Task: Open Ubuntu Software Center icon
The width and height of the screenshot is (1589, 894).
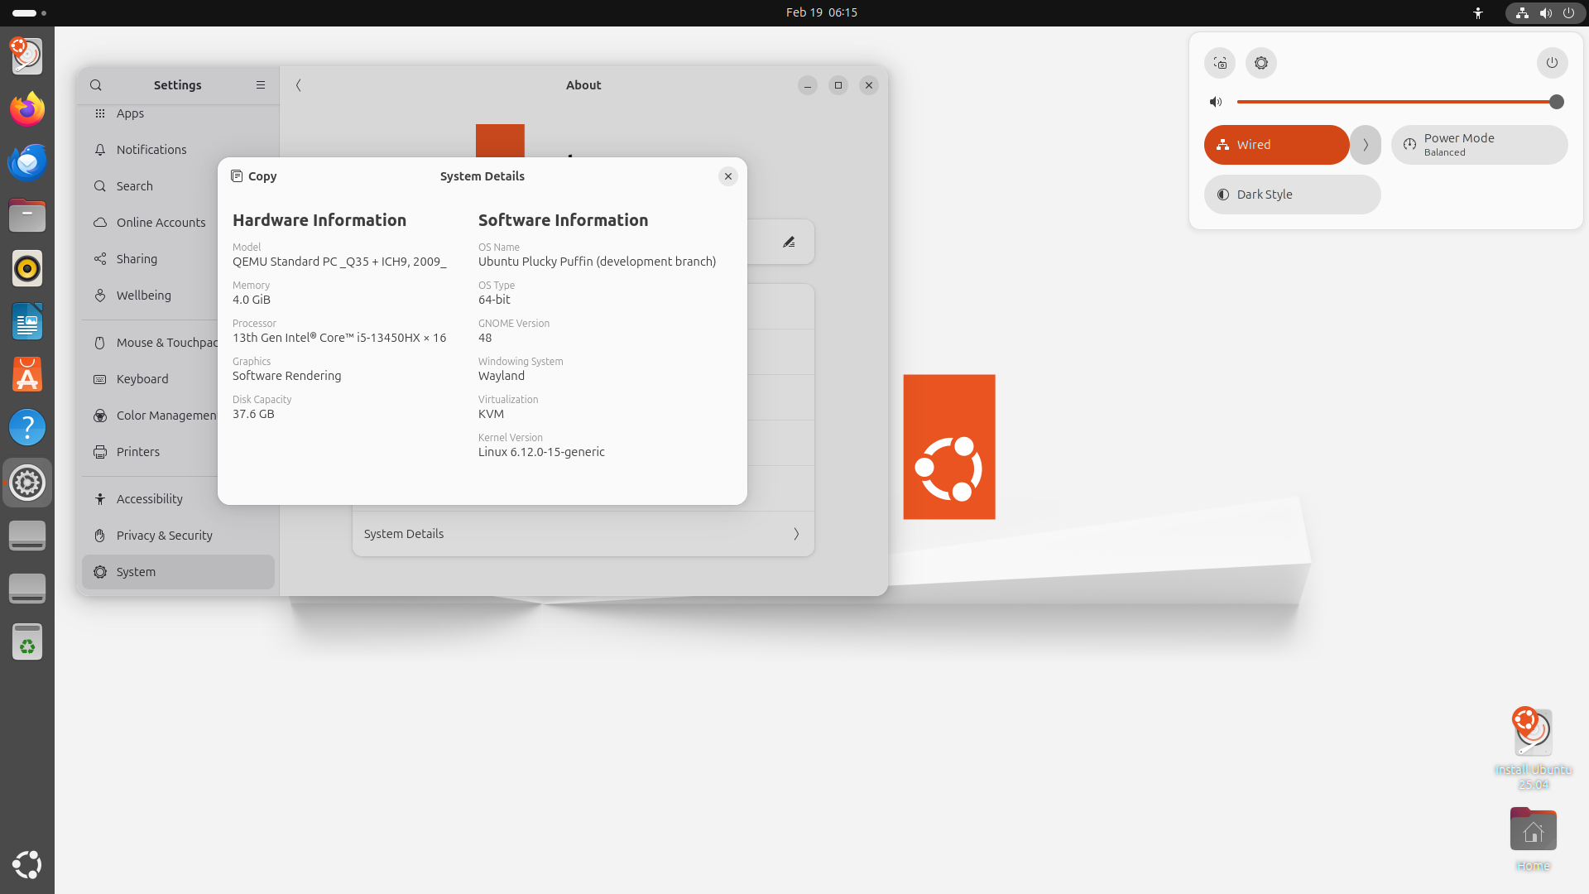Action: [x=26, y=374]
